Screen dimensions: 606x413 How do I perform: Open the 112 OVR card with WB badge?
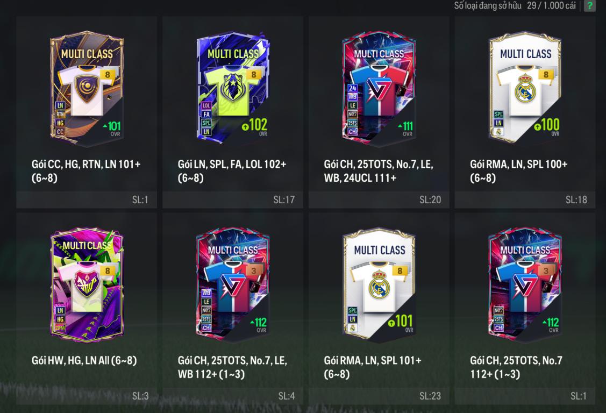click(x=233, y=285)
